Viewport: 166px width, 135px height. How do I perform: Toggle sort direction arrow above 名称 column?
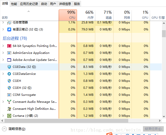[x=28, y=11]
